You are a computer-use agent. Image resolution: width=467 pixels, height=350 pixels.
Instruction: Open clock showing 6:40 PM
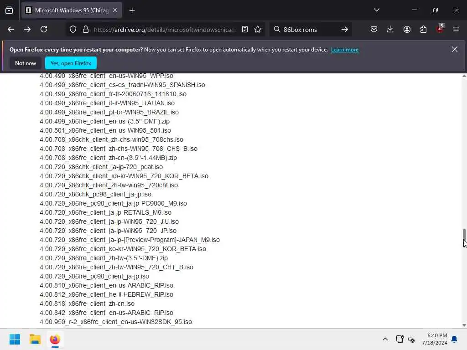click(x=435, y=339)
